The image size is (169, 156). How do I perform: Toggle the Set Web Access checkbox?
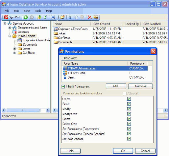(129, 139)
